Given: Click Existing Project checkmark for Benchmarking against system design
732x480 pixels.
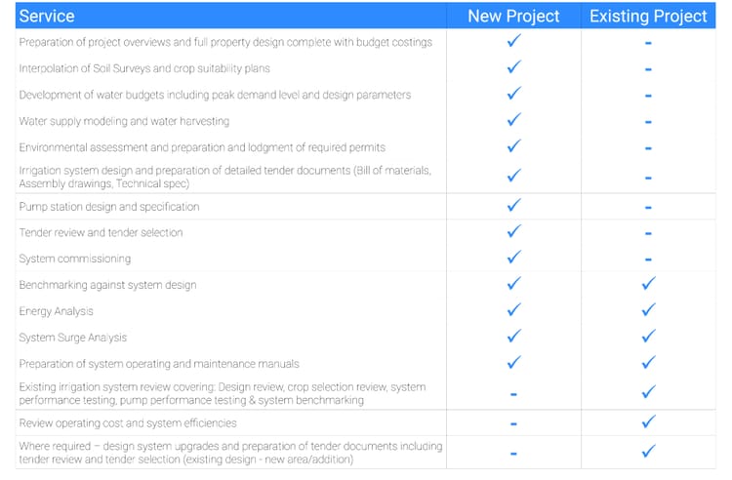Looking at the screenshot, I should coord(648,284).
